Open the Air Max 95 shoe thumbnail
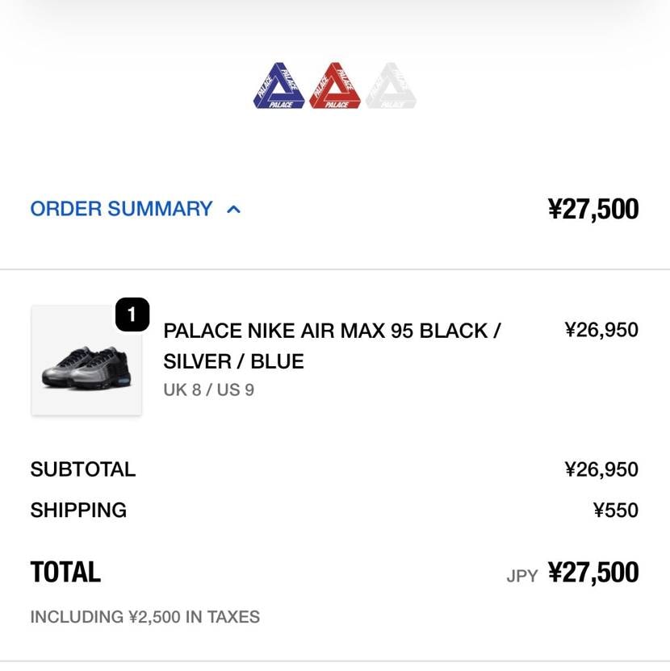Image resolution: width=670 pixels, height=671 pixels. tap(86, 361)
